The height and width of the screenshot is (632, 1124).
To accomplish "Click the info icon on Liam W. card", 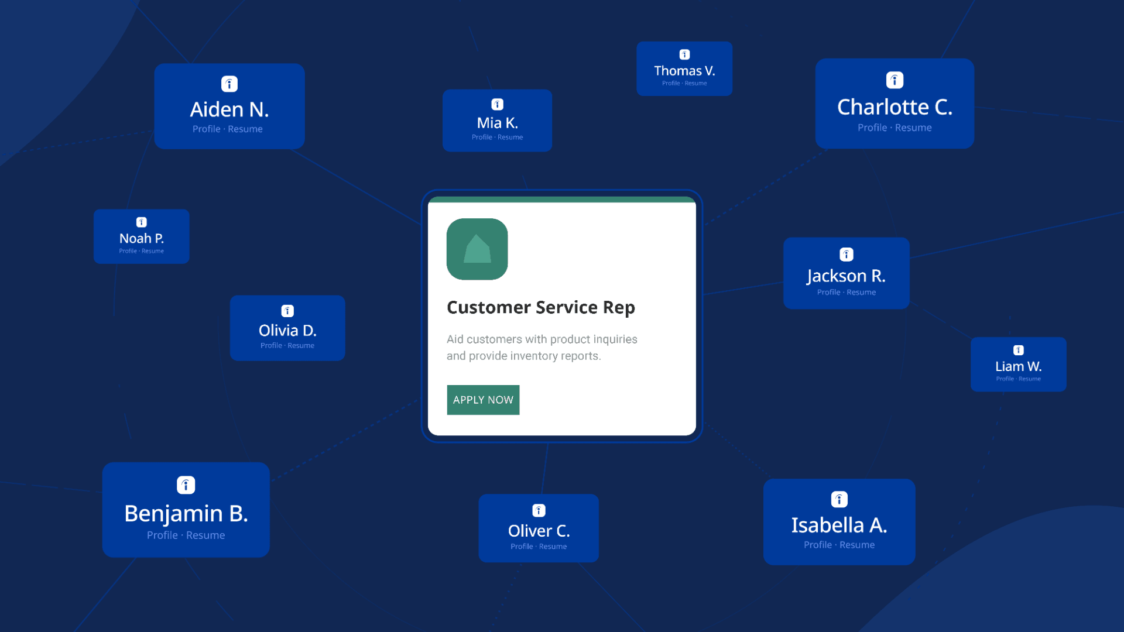I will click(1019, 350).
